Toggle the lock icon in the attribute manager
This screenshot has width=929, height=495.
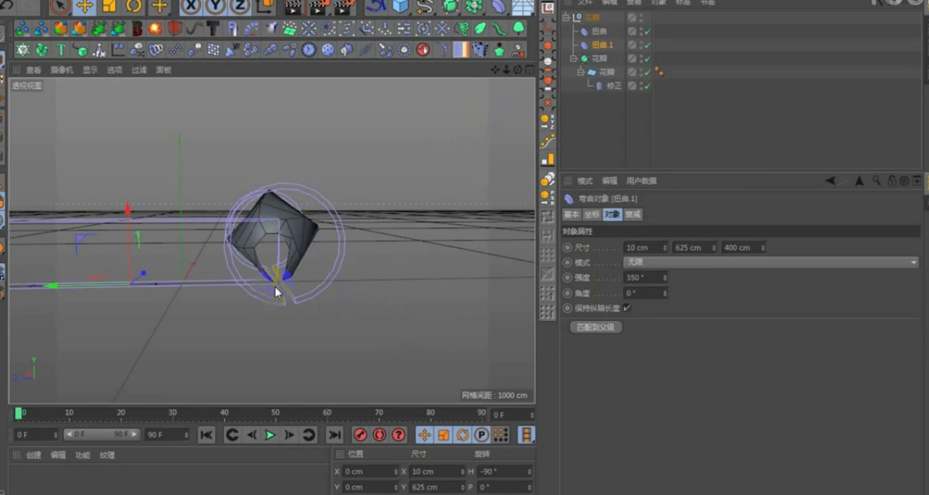coord(892,181)
